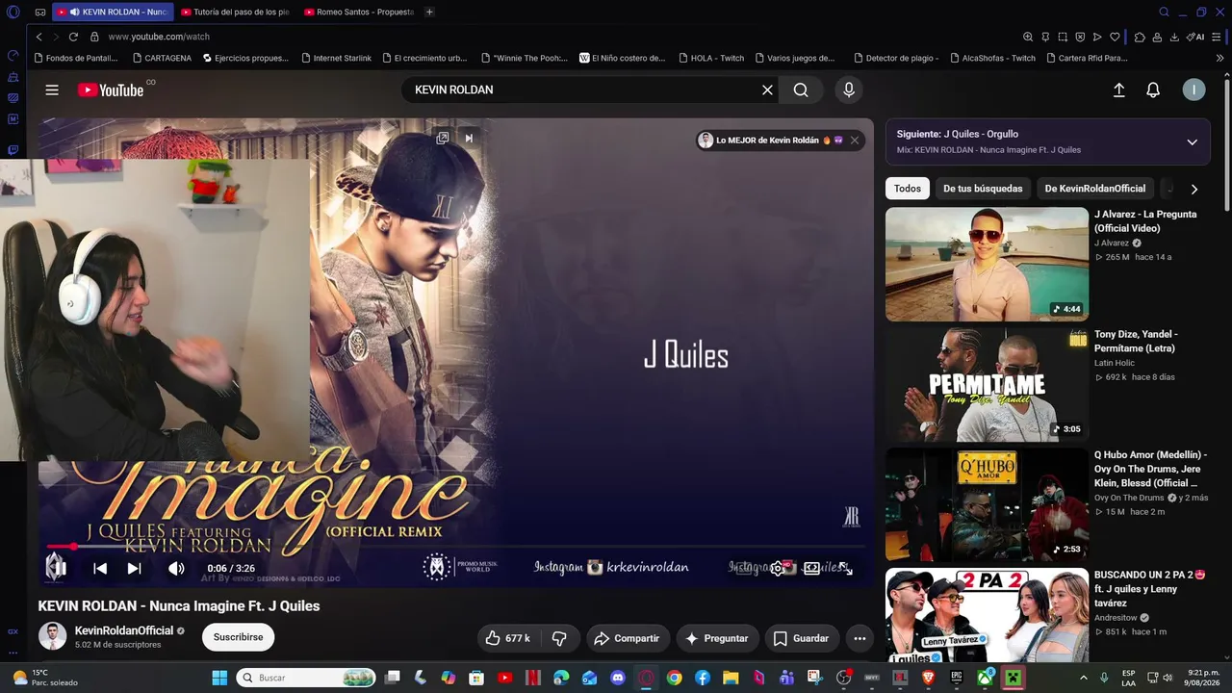Show hidden bookmarks with the chevron
This screenshot has width=1232, height=693.
[x=1220, y=58]
